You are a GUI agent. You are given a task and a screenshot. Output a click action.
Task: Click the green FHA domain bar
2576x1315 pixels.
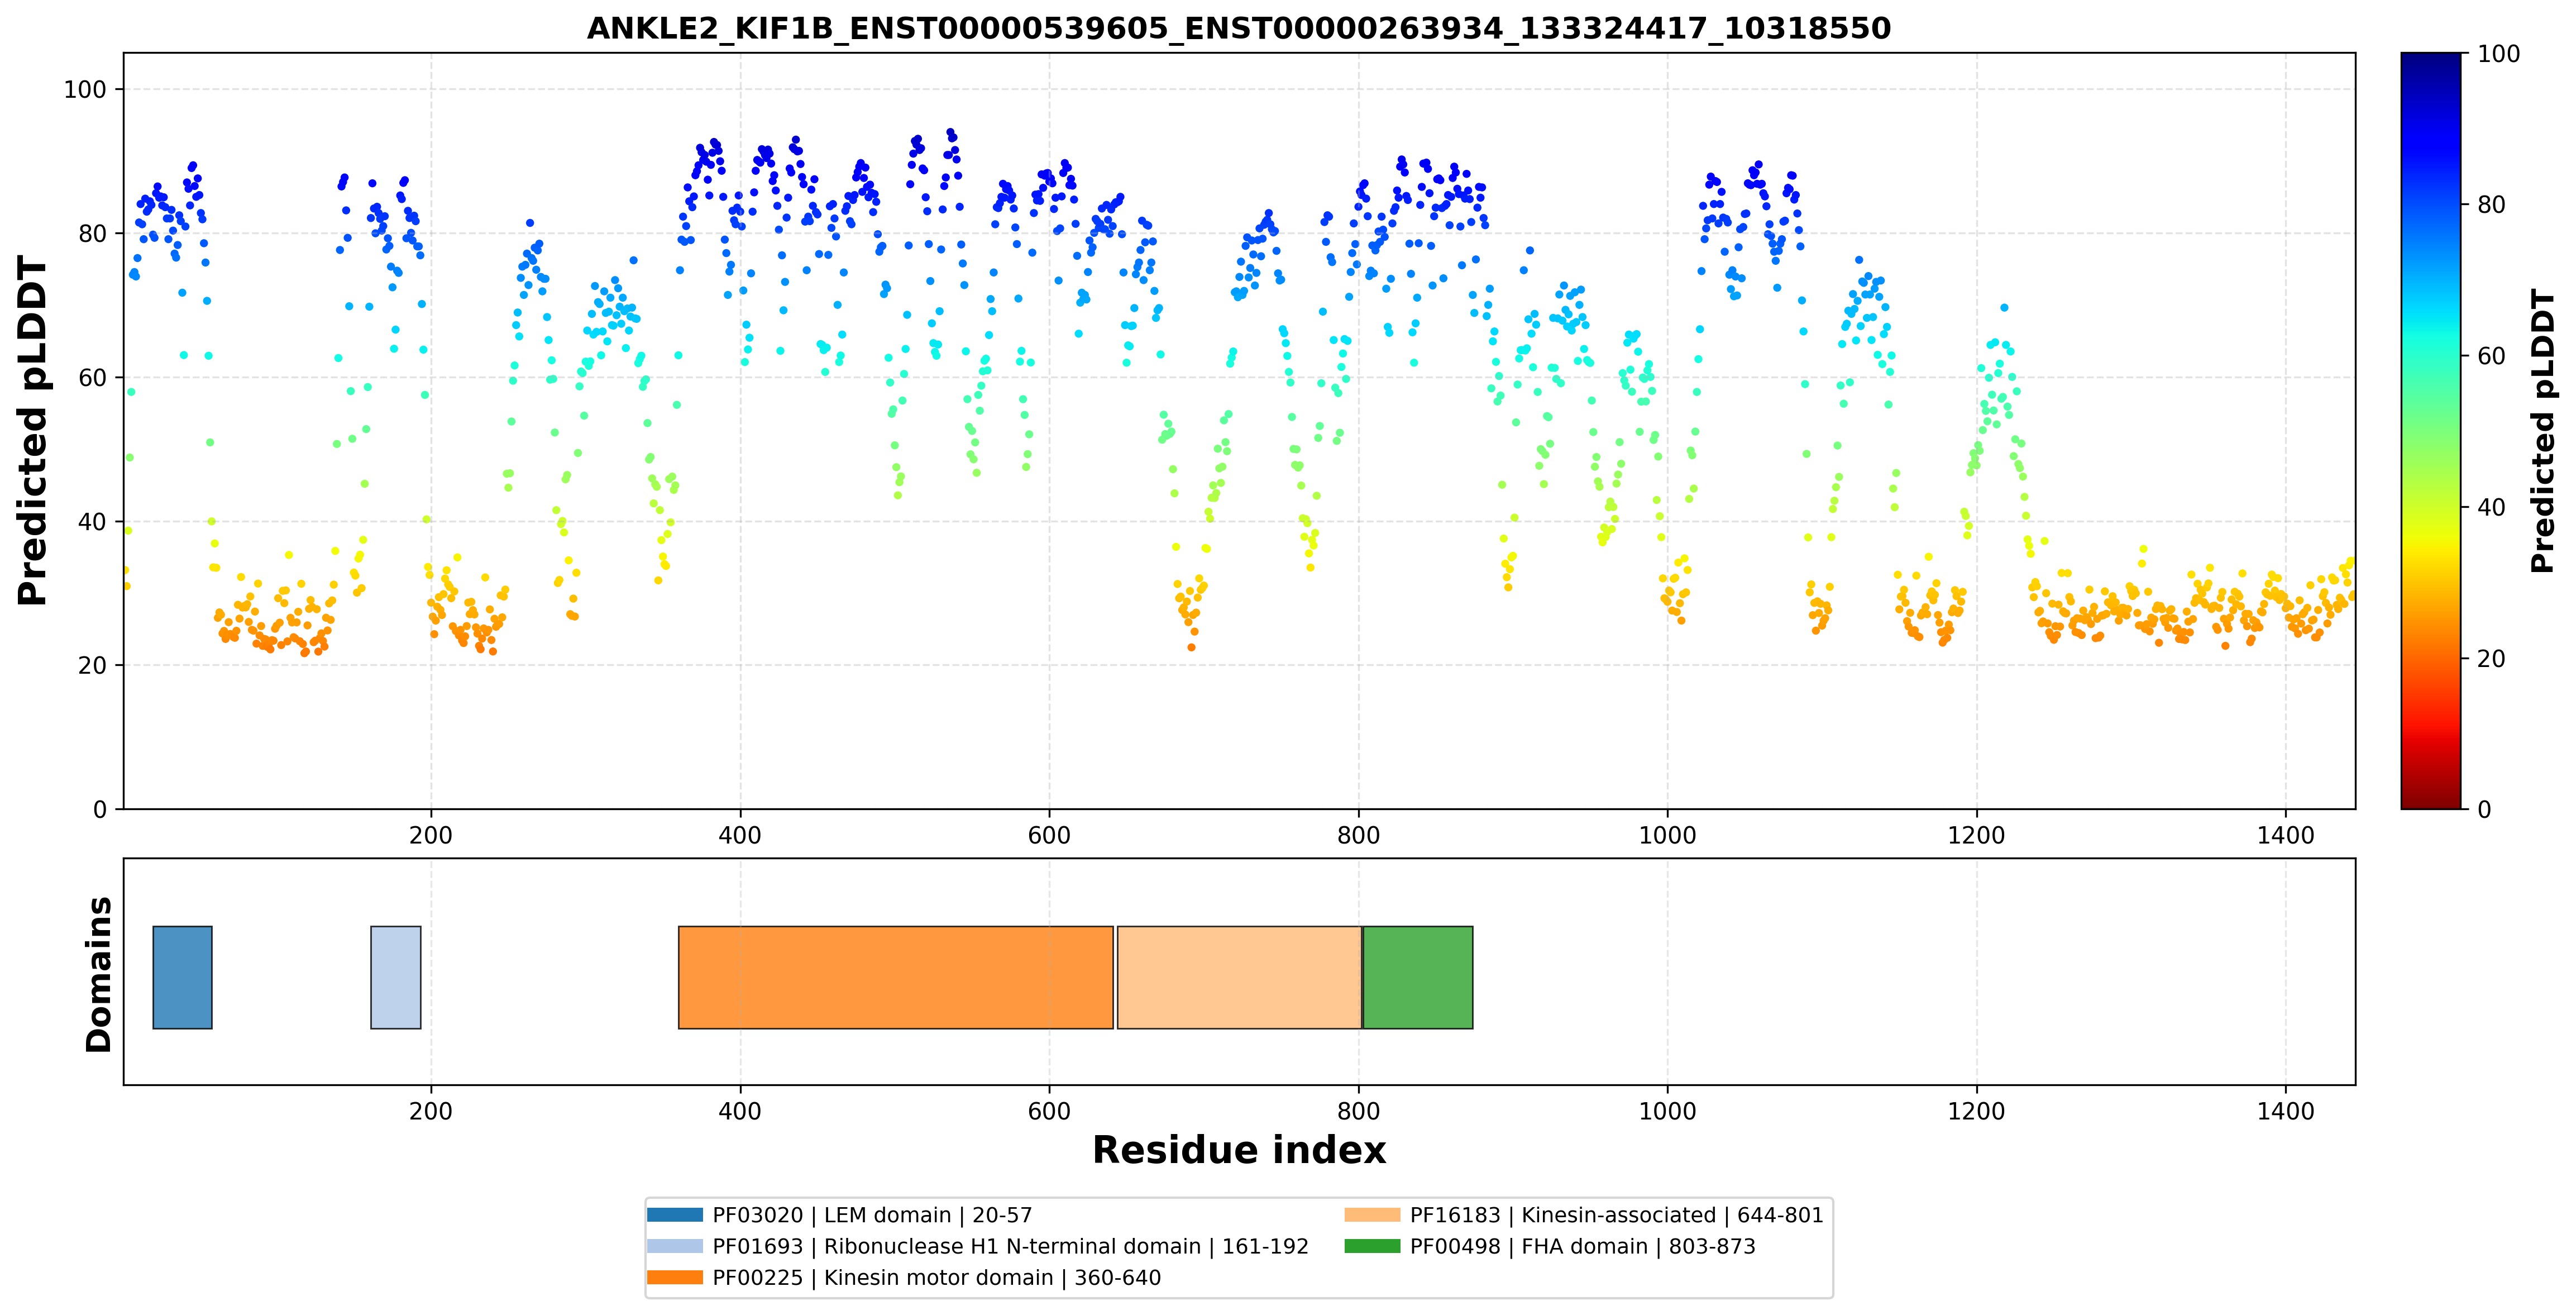(x=1418, y=977)
